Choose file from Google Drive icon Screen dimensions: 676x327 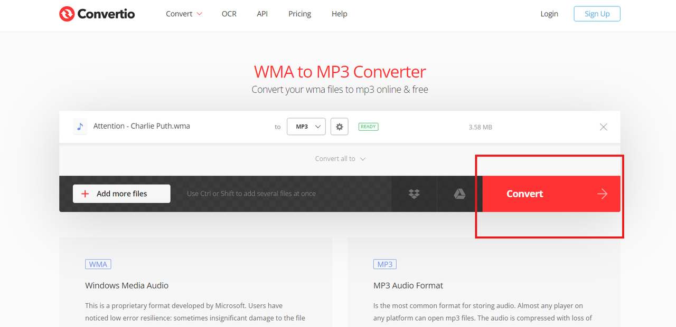459,194
